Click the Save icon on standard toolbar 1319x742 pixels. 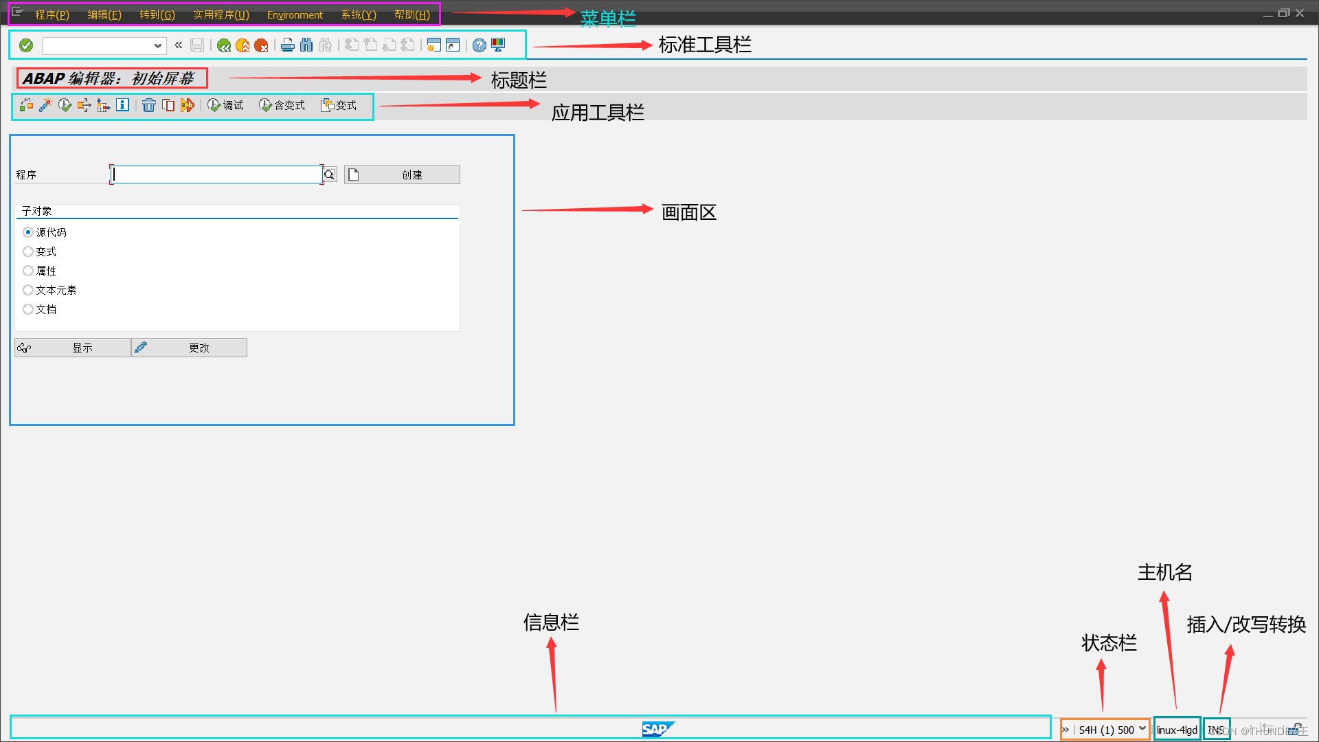coord(197,45)
